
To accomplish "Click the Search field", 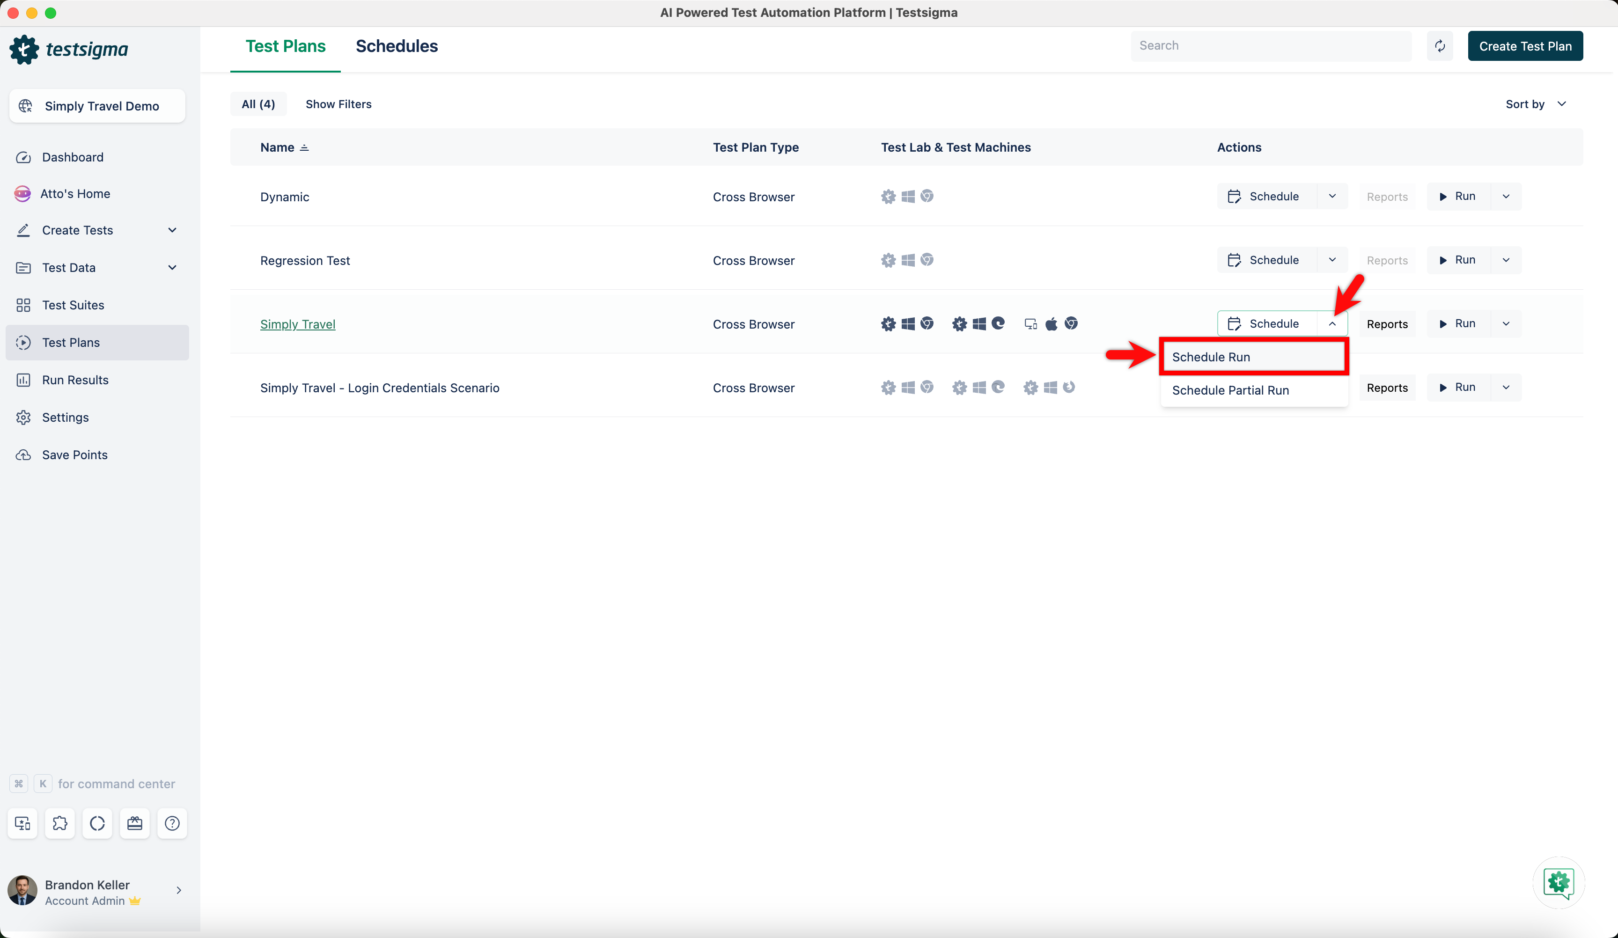I will click(x=1271, y=45).
